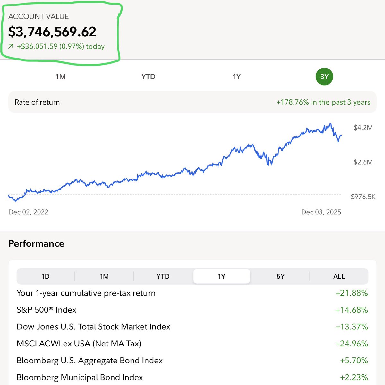This screenshot has width=385, height=385.
Task: Click the +5.70% aggregate bond value
Action: pos(354,361)
